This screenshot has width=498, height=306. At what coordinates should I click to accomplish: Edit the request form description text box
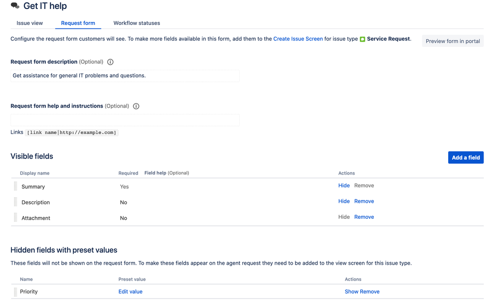[125, 76]
